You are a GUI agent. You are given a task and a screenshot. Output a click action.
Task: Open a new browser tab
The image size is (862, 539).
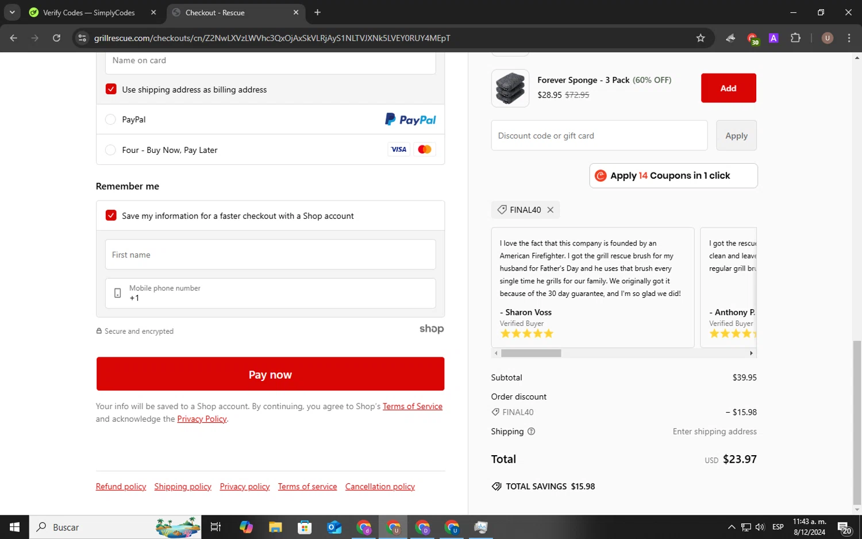coord(317,12)
